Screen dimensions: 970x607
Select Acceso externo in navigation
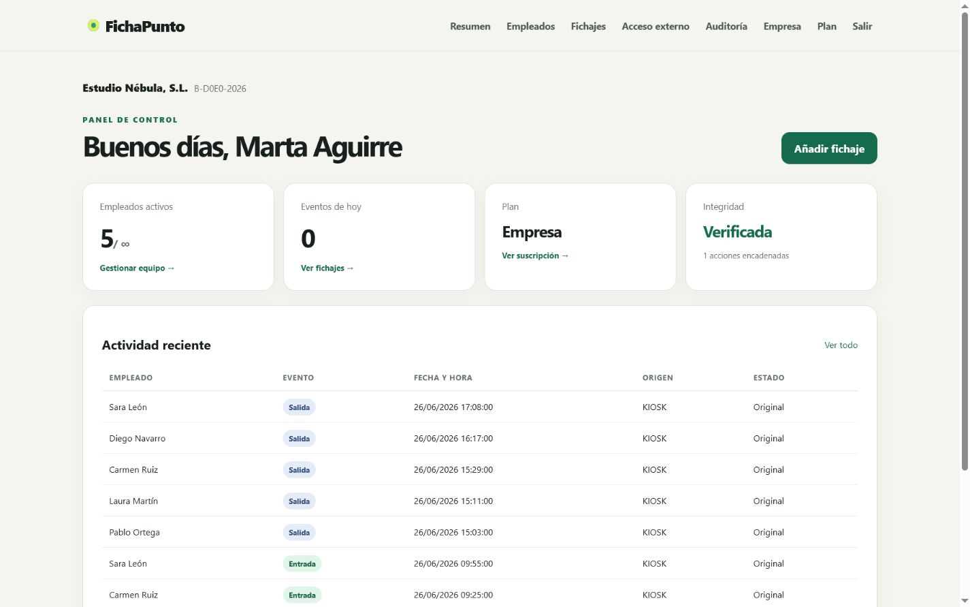[656, 27]
